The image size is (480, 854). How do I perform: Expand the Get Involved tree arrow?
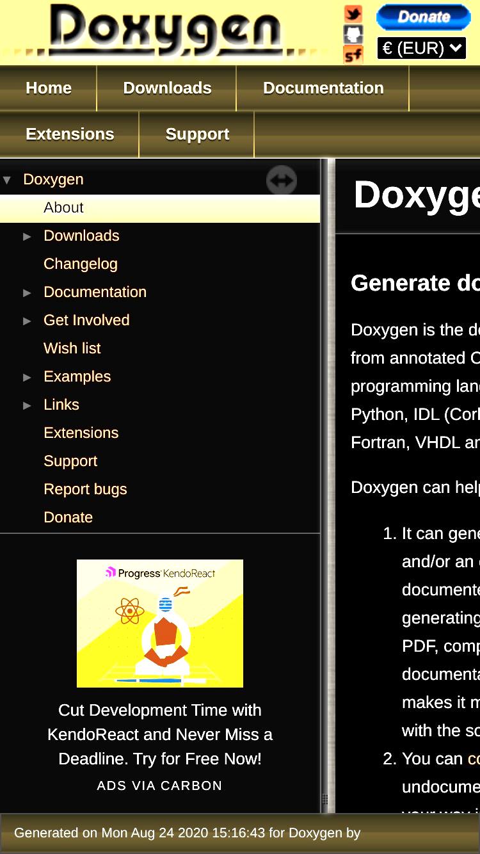pos(27,321)
